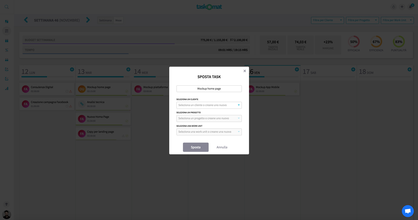The image size is (418, 220).
Task: Click the user profile avatar photo
Action: coord(7,214)
